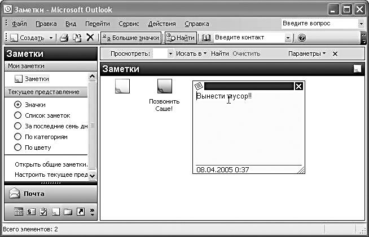Open Folder List icon in the navigation pane

coord(68,212)
